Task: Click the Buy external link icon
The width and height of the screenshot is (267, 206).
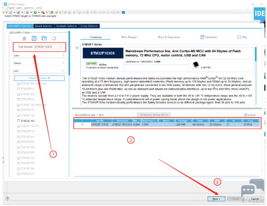Action: [239, 37]
